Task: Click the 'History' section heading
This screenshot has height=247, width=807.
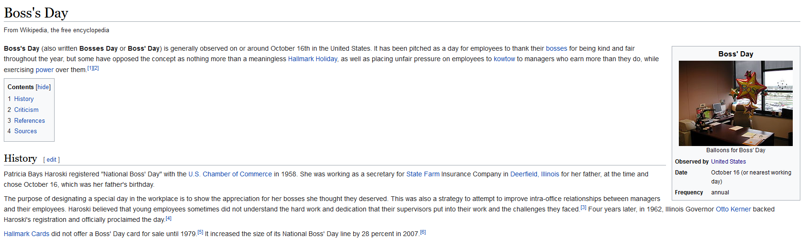Action: 20,158
